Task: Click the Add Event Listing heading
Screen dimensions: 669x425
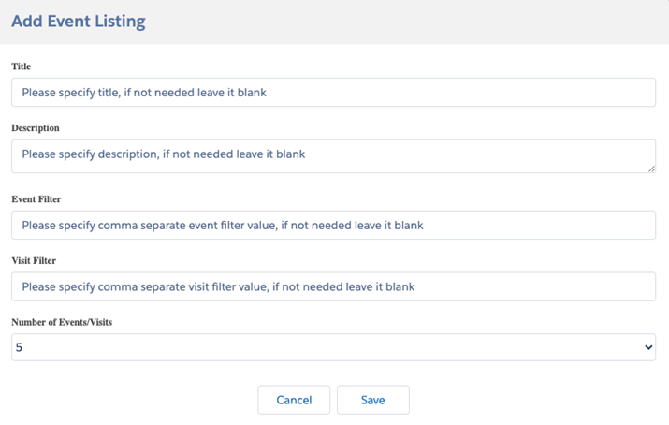Action: coord(79,21)
